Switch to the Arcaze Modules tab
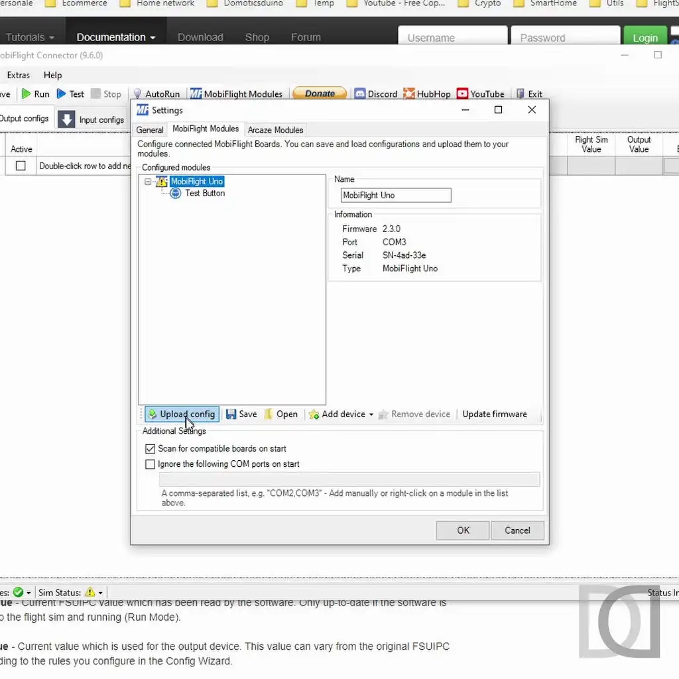Image resolution: width=679 pixels, height=679 pixels. click(x=275, y=130)
